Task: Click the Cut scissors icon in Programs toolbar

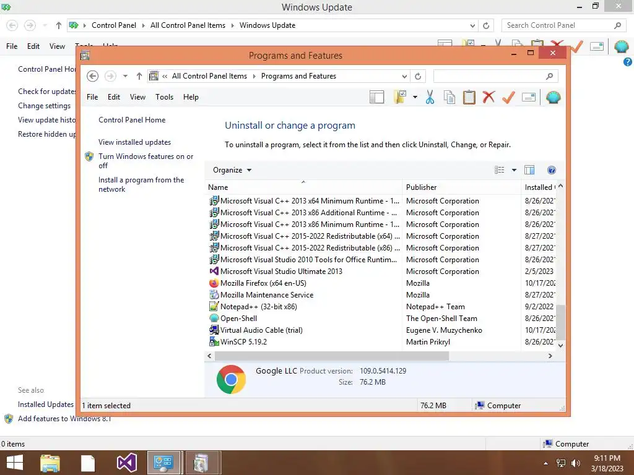Action: coord(430,97)
